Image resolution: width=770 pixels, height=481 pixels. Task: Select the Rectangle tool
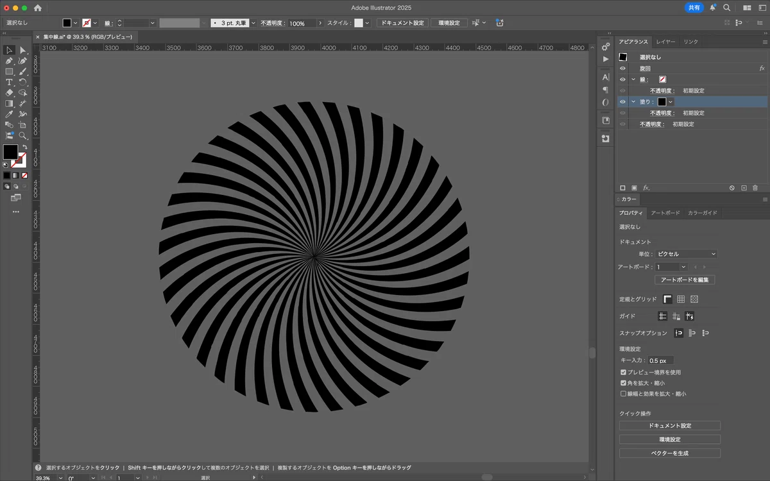9,71
